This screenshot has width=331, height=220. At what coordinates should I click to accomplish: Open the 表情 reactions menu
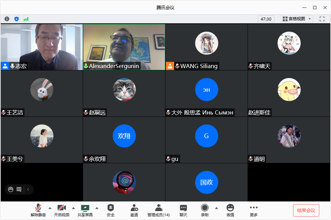230,210
